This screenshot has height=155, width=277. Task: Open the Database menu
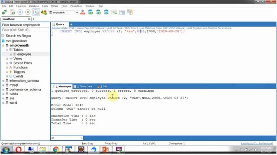click(x=34, y=6)
